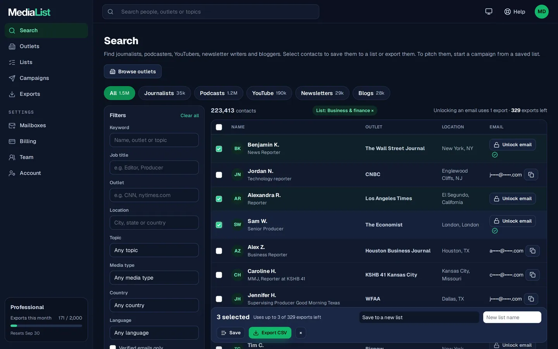This screenshot has width=558, height=349.
Task: Click the exports this month progress bar
Action: coord(46,326)
